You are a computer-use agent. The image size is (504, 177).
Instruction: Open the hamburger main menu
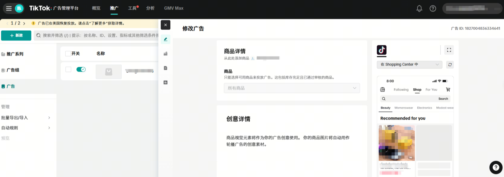[x=9, y=8]
